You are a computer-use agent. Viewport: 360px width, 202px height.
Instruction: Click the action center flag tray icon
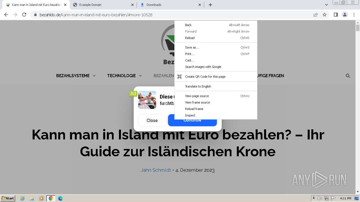333,198
